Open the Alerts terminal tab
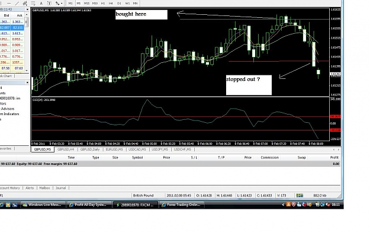The height and width of the screenshot is (232, 370). 30,188
